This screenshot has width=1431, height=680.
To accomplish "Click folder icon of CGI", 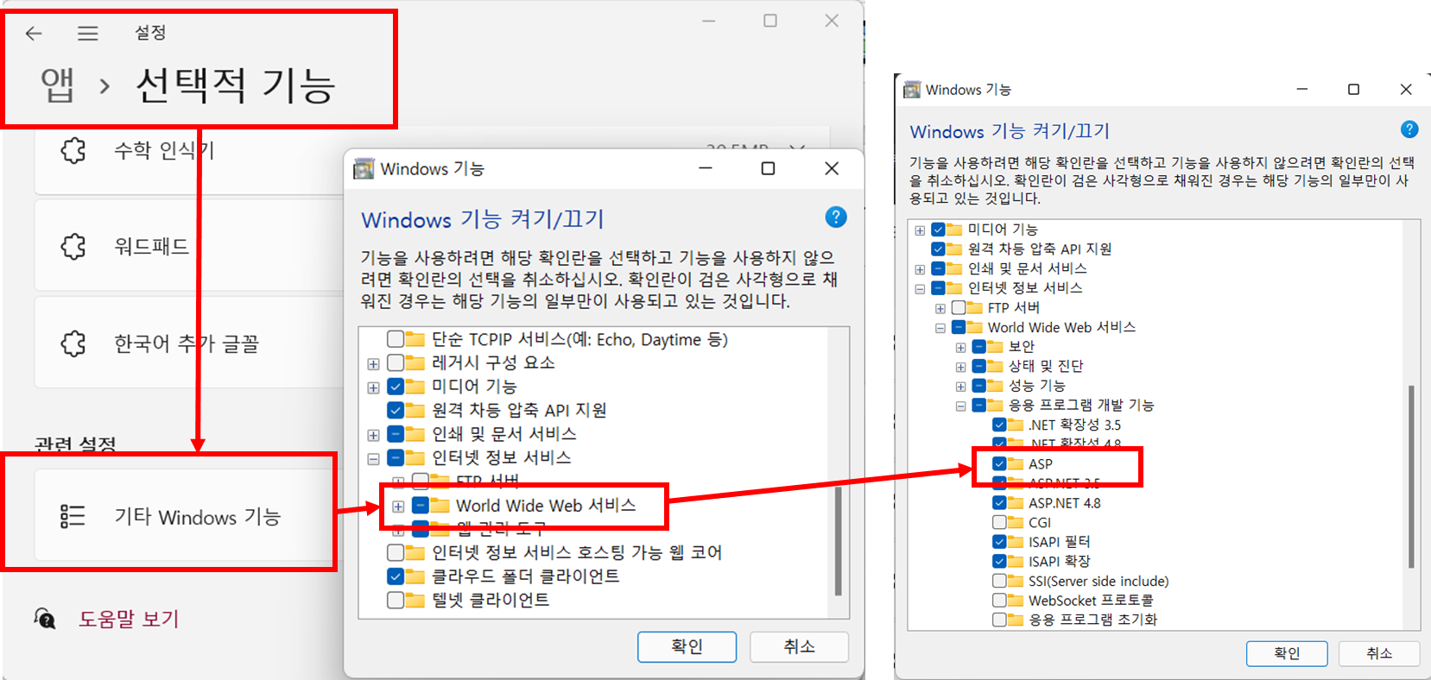I will (1015, 522).
